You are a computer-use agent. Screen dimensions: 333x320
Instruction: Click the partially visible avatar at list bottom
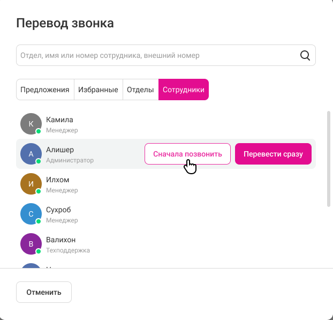click(x=31, y=266)
